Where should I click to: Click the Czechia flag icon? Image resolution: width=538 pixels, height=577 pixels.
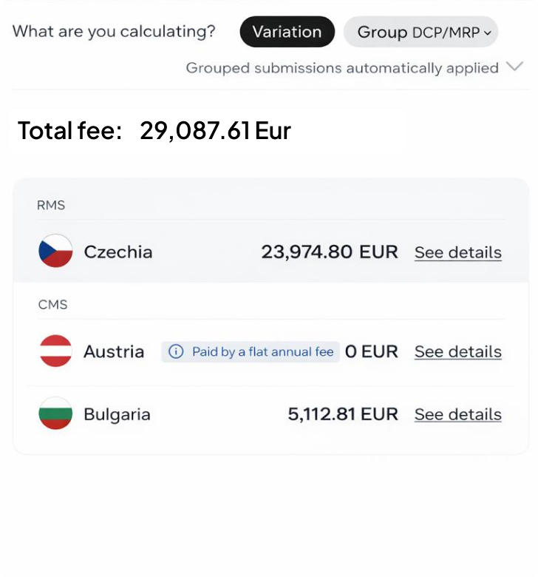coord(55,252)
